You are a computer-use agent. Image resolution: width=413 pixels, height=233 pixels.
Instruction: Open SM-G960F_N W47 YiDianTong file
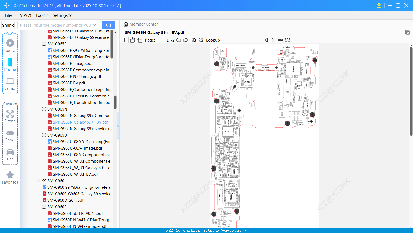(79, 220)
